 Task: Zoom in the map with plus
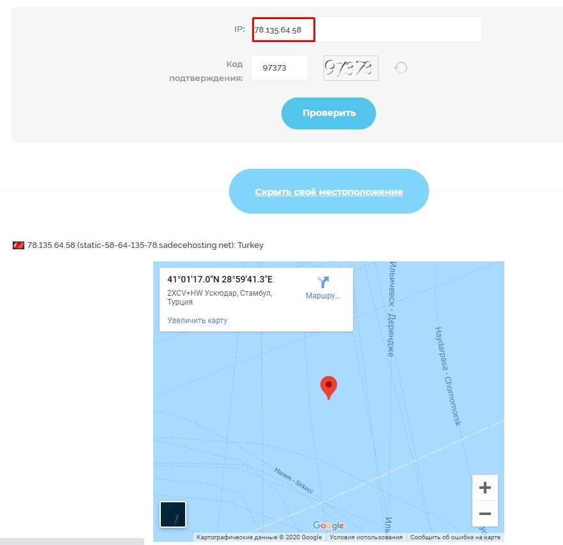pos(484,488)
